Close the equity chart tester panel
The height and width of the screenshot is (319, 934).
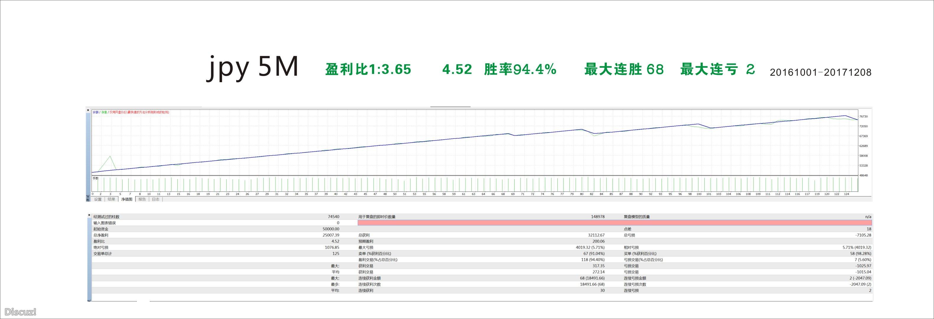tap(88, 110)
